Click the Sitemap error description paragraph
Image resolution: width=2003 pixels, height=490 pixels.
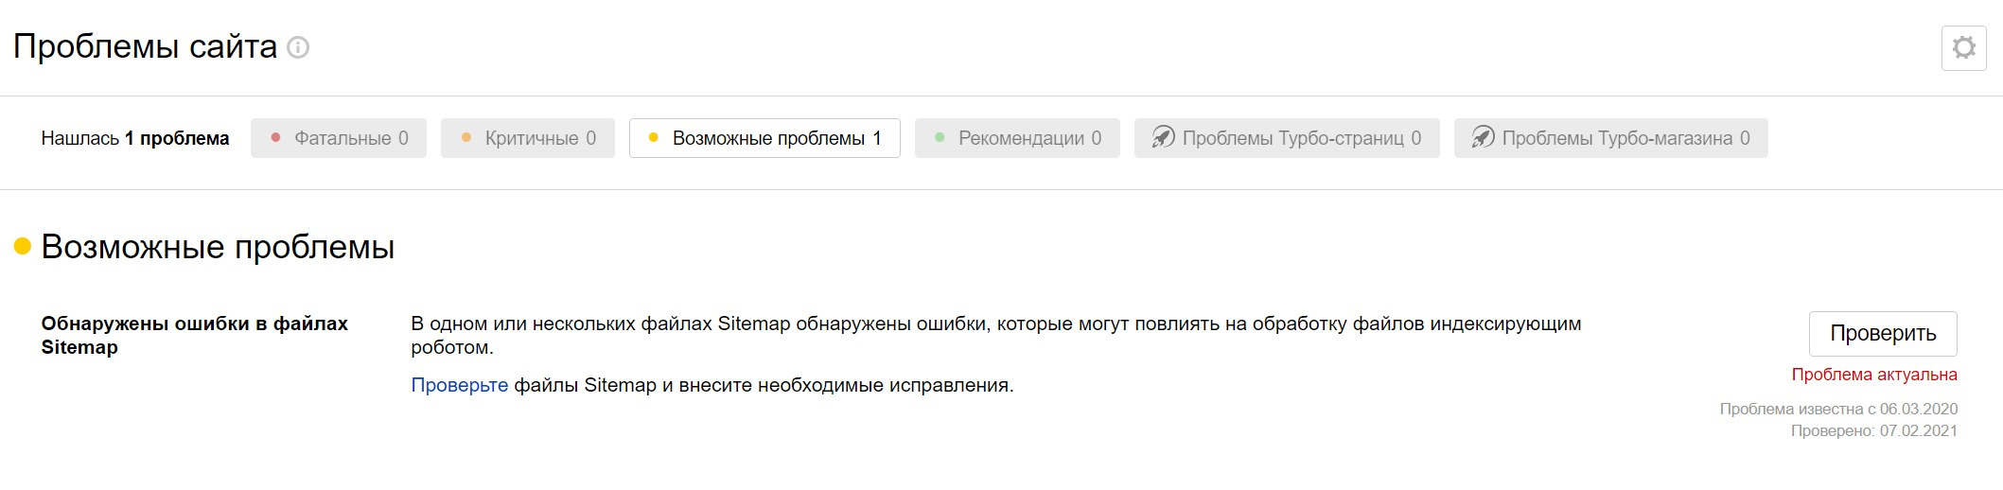(x=995, y=335)
